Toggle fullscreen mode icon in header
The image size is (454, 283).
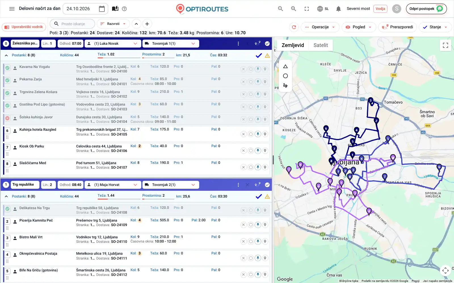(307, 9)
